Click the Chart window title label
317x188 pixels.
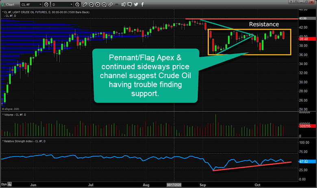click(10, 4)
